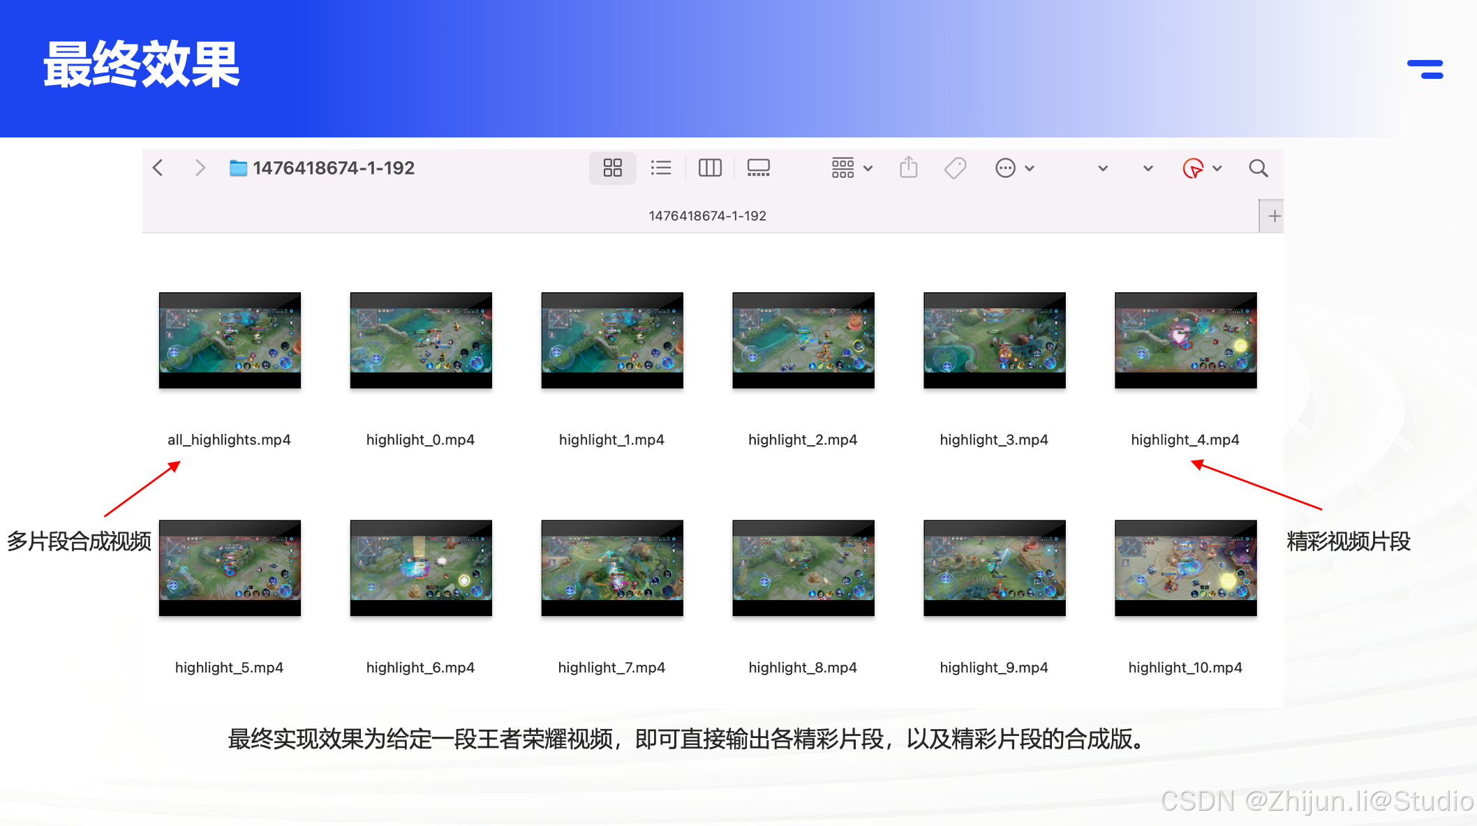
Task: Click the Finder back navigation arrow
Action: (x=158, y=168)
